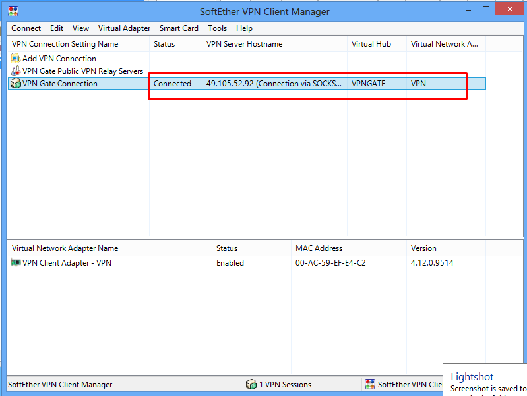Click version 4.12.0.9514 cell
This screenshot has height=396, width=527.
click(x=432, y=263)
